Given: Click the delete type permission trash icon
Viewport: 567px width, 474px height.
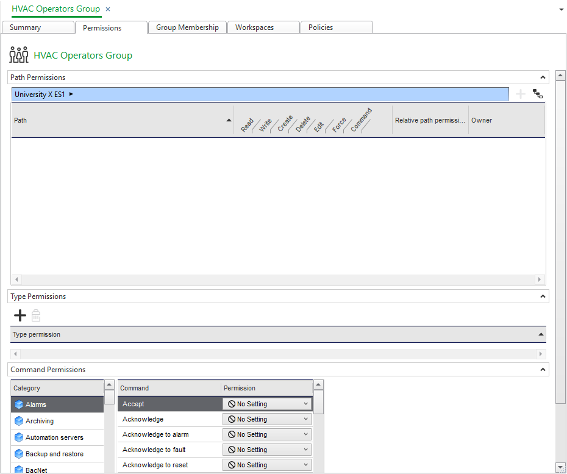Looking at the screenshot, I should point(36,315).
